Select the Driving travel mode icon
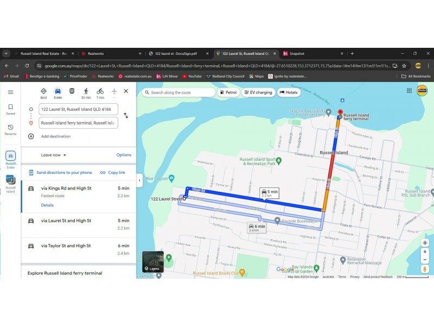This screenshot has width=434, height=326. coord(58,91)
